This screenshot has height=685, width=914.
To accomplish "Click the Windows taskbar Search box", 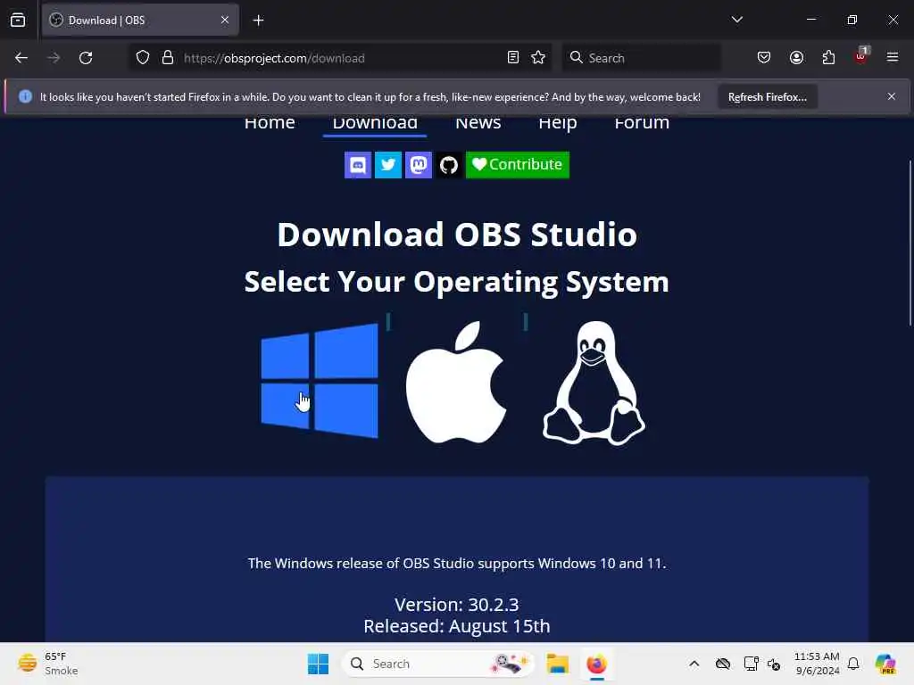I will (438, 664).
